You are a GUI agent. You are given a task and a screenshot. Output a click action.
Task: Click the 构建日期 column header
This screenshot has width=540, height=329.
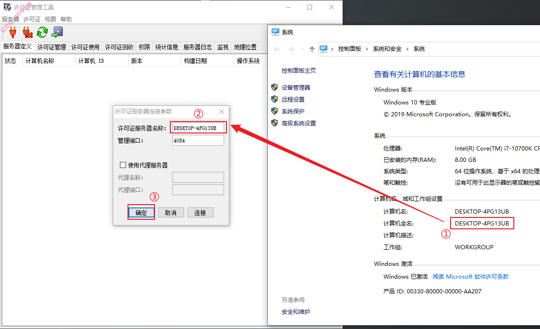[207, 61]
